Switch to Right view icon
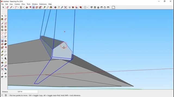174x97 pixels. 101,7
